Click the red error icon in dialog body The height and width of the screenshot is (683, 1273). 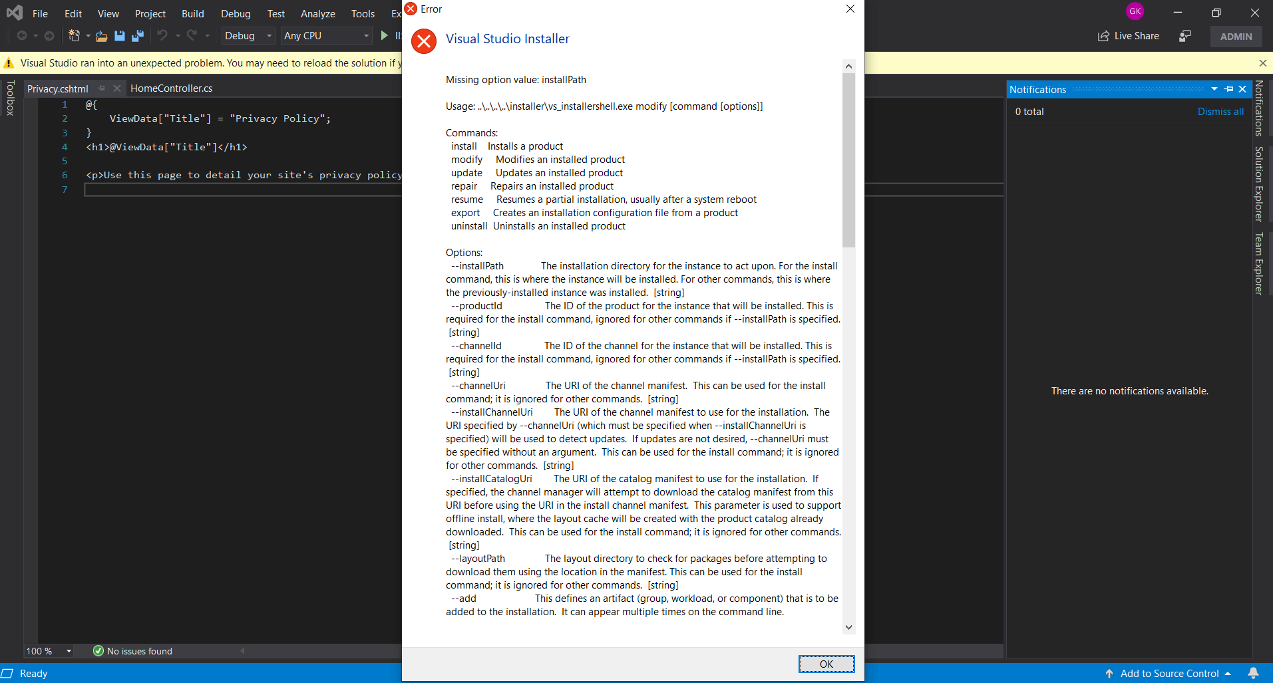point(424,41)
